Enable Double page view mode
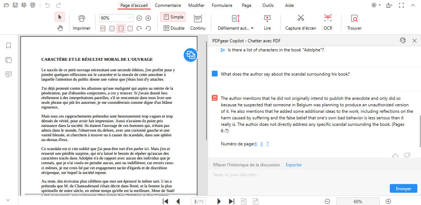This screenshot has height=205, width=421. (174, 28)
